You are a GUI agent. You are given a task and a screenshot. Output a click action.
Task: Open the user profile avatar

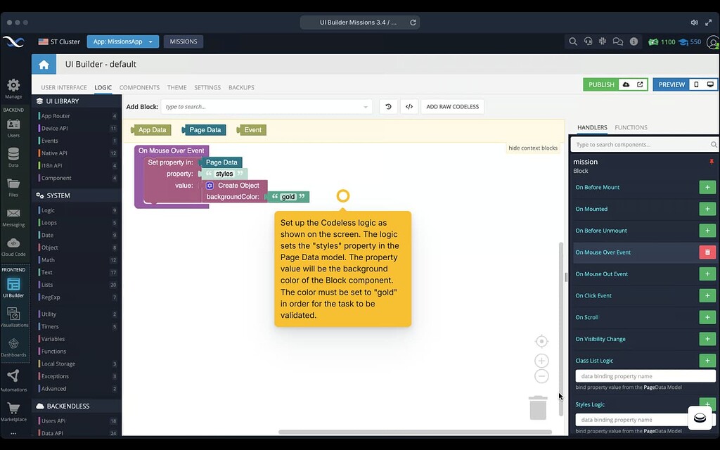point(714,42)
